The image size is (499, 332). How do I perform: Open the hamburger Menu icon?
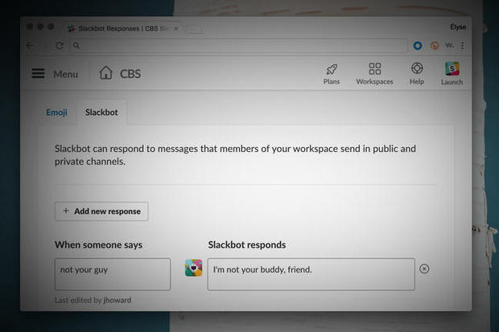coord(38,73)
